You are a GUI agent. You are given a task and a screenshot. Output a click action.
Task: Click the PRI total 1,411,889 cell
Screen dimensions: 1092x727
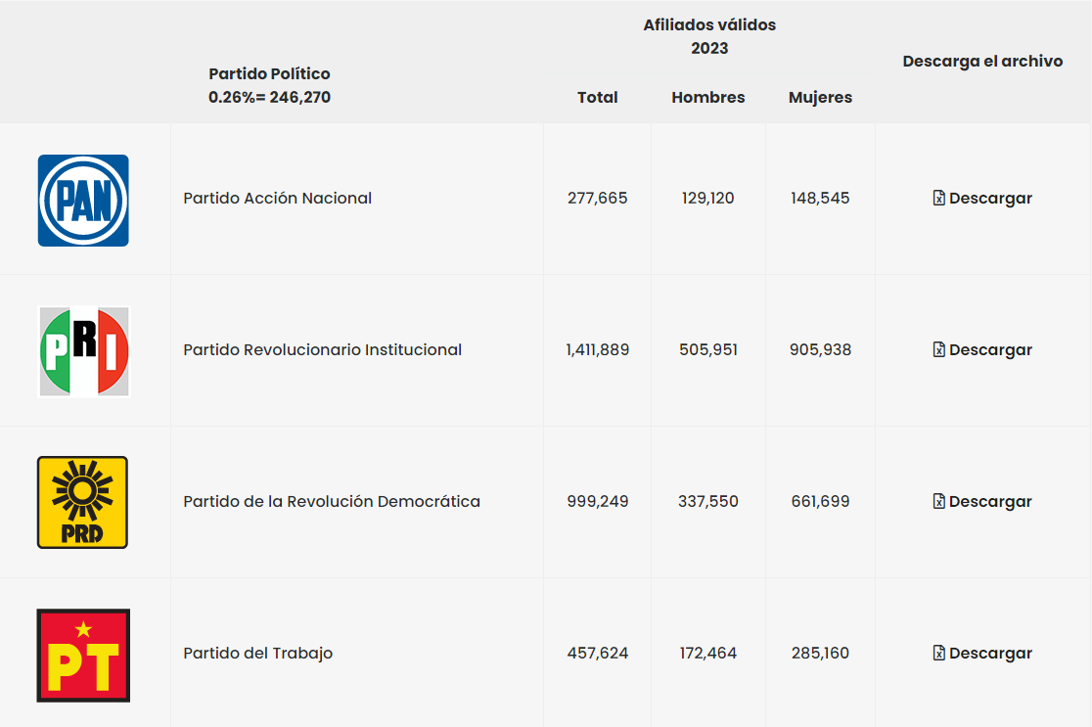598,349
